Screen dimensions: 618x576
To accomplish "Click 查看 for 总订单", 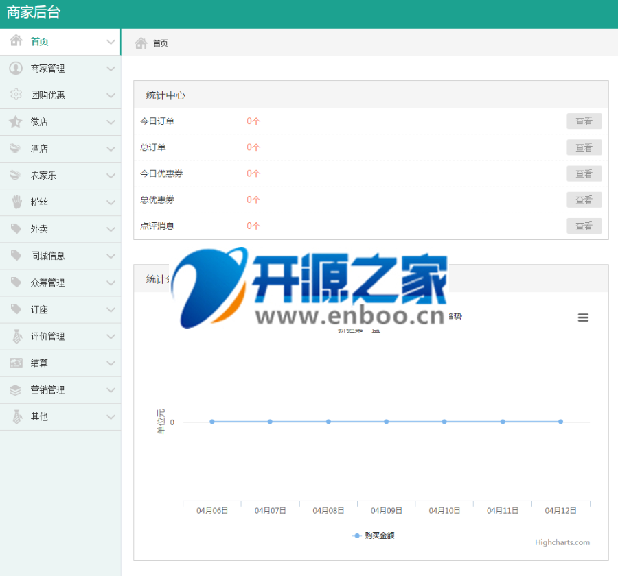I will coord(584,147).
